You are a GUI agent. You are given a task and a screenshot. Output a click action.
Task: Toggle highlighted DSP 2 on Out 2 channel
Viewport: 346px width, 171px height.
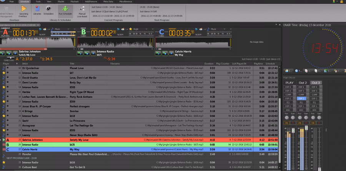(301, 99)
